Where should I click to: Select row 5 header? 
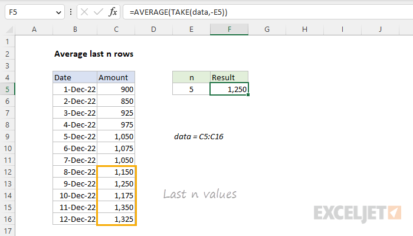pyautogui.click(x=7, y=89)
